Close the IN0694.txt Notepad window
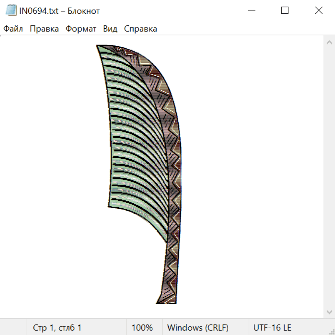Image resolution: width=335 pixels, height=335 pixels. 319,11
